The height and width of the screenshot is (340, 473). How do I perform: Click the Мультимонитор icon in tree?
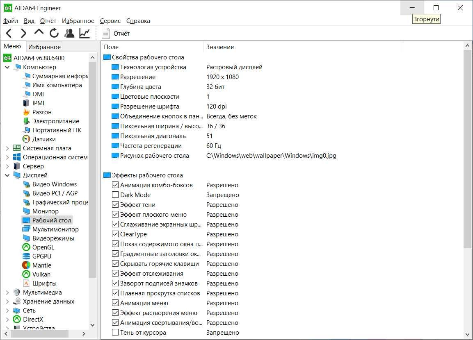click(27, 229)
